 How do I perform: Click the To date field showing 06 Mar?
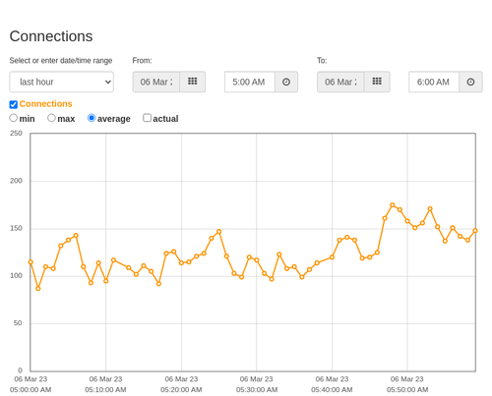340,82
